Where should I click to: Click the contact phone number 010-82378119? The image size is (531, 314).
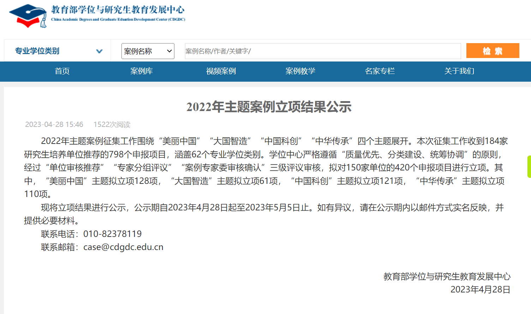pos(112,234)
